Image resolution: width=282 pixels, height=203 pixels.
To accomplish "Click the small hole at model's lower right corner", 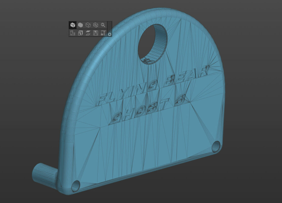I will [216, 146].
